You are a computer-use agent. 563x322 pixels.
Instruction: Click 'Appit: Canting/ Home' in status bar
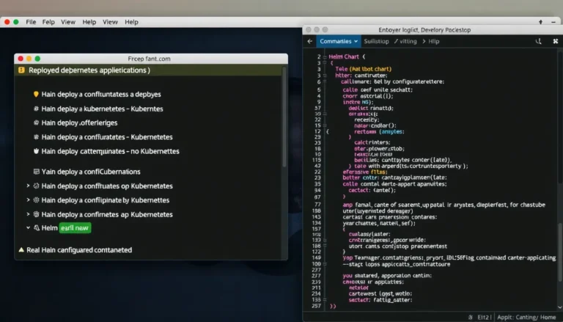[x=526, y=318]
